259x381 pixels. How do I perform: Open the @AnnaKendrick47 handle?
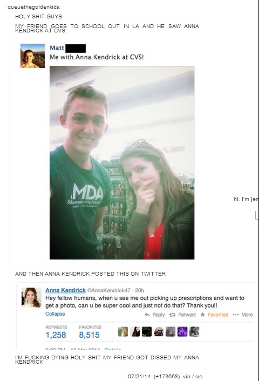tap(109, 290)
